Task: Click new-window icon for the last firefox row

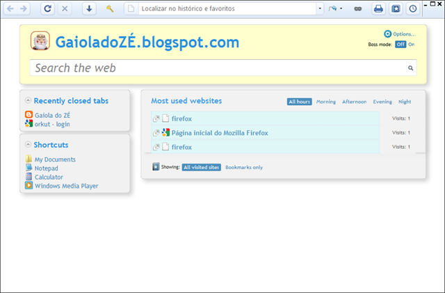Action: pos(156,147)
